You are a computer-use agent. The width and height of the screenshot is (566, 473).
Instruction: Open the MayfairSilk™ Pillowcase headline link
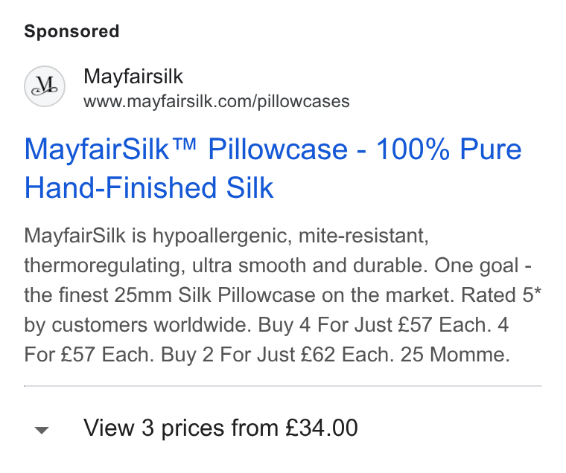(x=273, y=168)
